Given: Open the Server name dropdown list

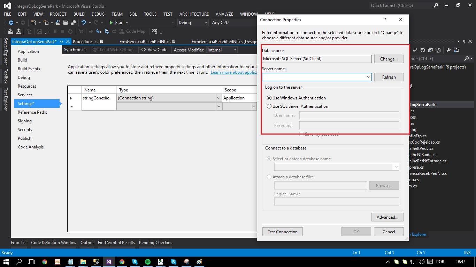Looking at the screenshot, I should tap(369, 77).
